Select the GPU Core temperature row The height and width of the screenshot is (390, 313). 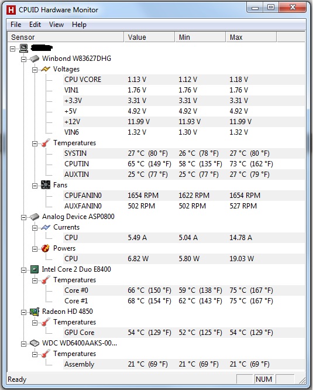[184, 333]
